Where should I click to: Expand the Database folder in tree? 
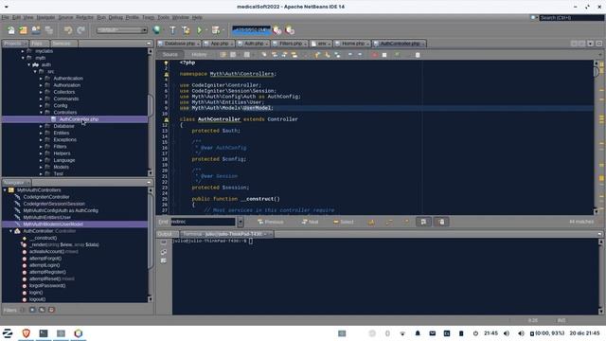pos(41,126)
